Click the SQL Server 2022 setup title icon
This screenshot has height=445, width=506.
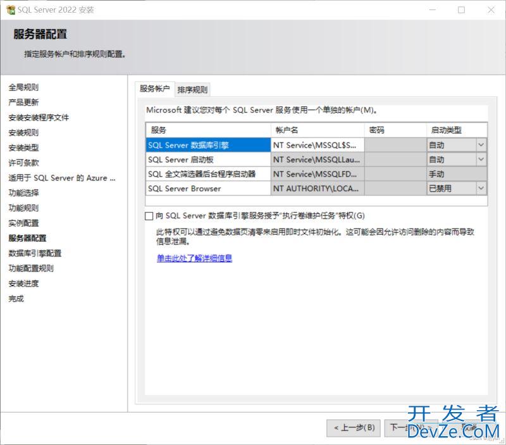coord(11,10)
